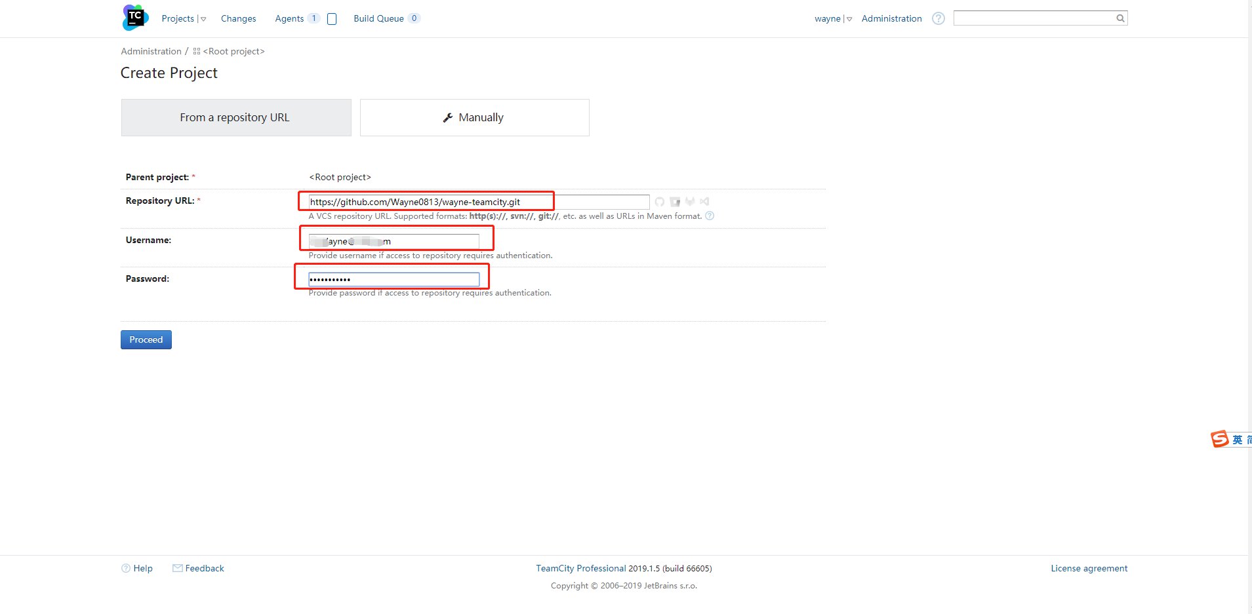Open the Changes page
Image resolution: width=1252 pixels, height=614 pixels.
pos(238,18)
